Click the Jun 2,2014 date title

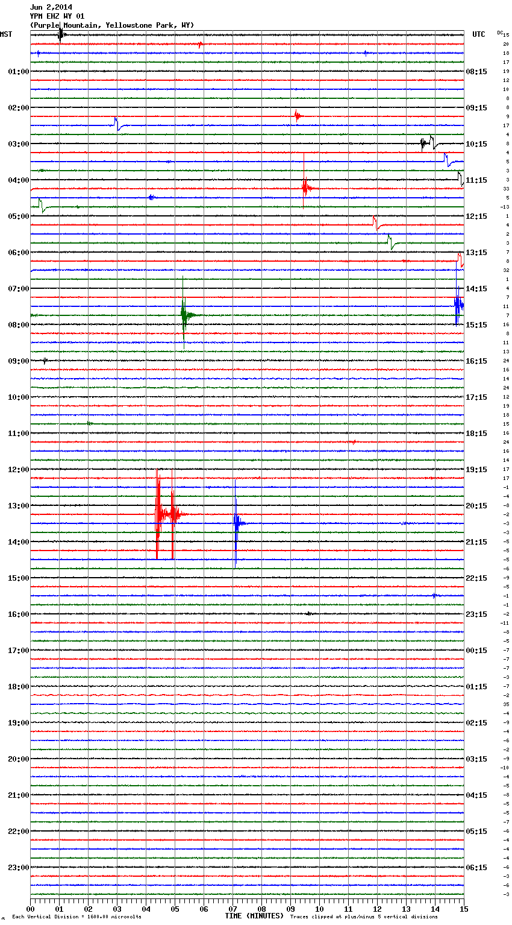[51, 7]
